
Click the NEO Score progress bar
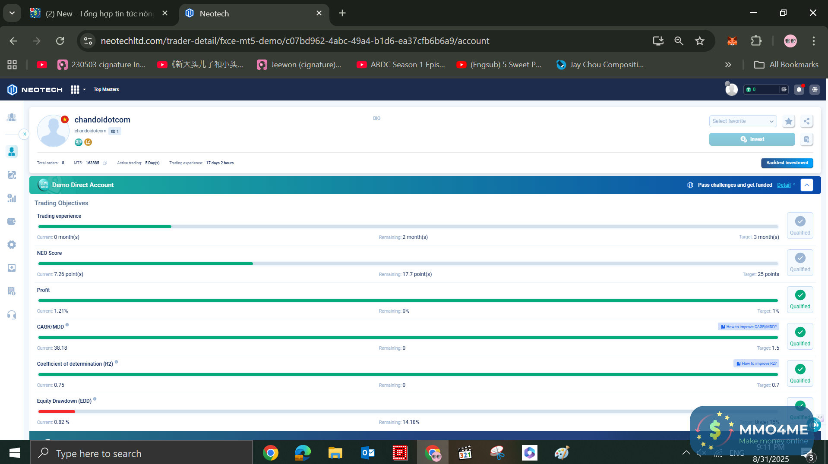click(x=408, y=263)
